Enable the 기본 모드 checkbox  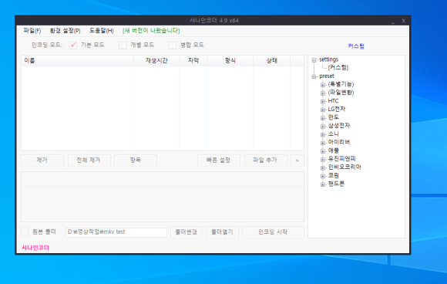click(x=73, y=45)
